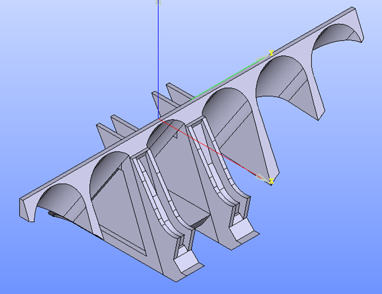This screenshot has width=382, height=294.
Task: Click the origin where the three axes meet
Action: point(159,118)
